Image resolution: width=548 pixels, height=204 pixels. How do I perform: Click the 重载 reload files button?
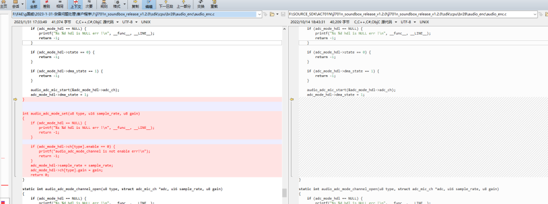pos(214,4)
